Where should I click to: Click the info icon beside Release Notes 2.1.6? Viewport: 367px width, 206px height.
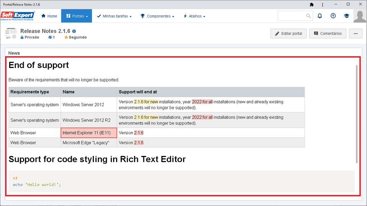pyautogui.click(x=74, y=31)
